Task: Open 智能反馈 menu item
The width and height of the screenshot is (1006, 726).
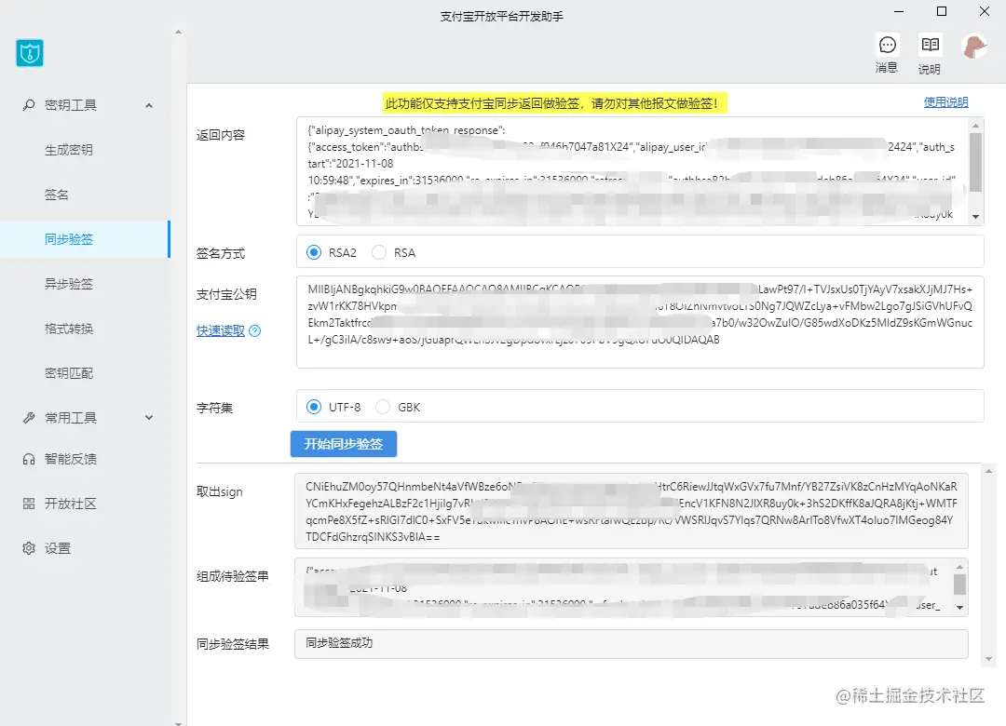Action: [71, 459]
